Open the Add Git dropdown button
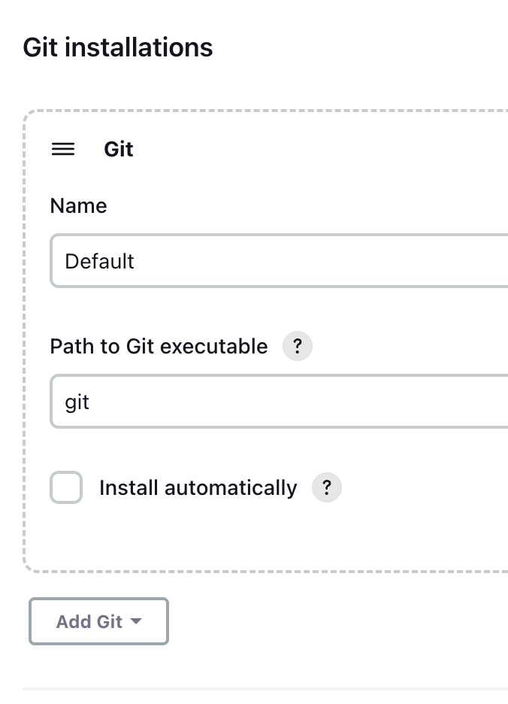 point(98,621)
